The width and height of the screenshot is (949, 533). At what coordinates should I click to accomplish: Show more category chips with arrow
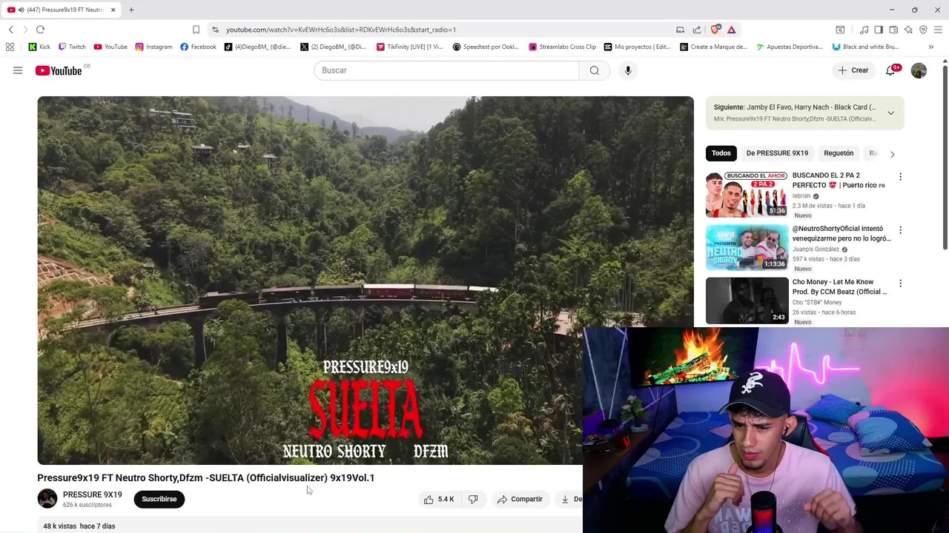click(892, 154)
